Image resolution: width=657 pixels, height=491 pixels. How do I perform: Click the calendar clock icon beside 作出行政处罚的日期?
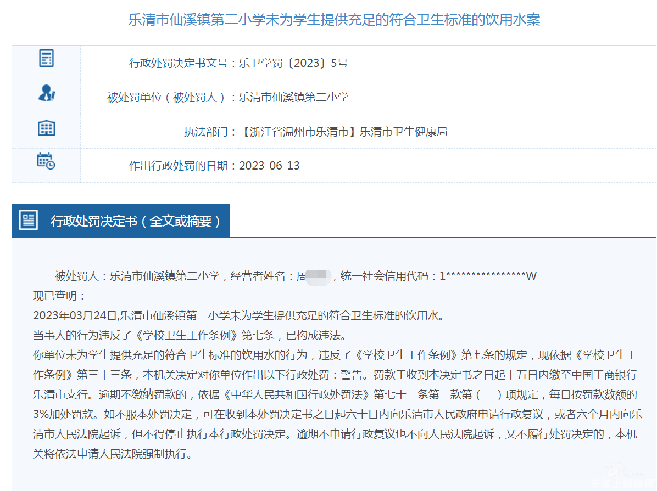click(x=46, y=161)
